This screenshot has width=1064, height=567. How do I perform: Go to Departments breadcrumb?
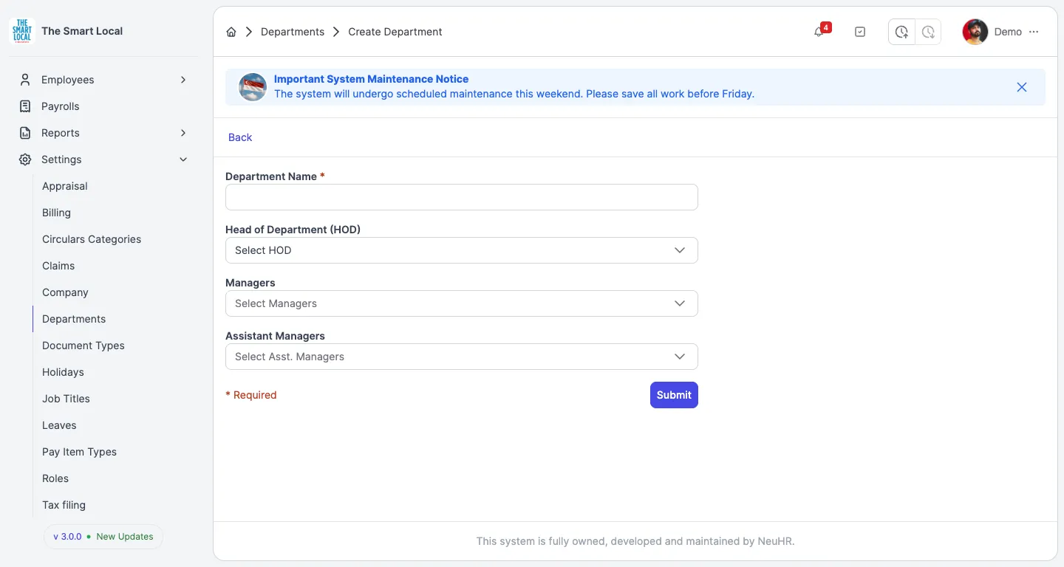tap(293, 32)
